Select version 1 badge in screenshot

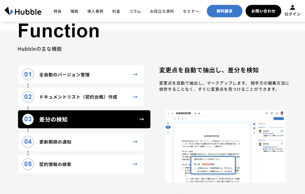(168, 132)
